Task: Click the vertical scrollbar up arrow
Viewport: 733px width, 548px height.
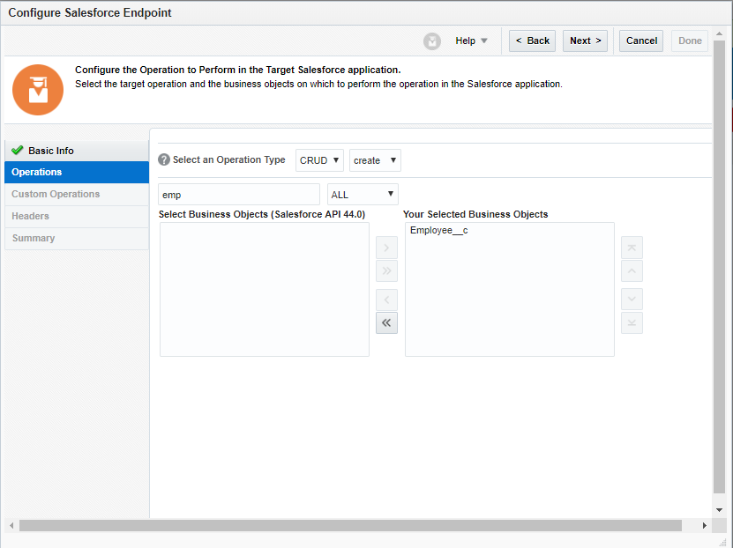Action: click(719, 34)
